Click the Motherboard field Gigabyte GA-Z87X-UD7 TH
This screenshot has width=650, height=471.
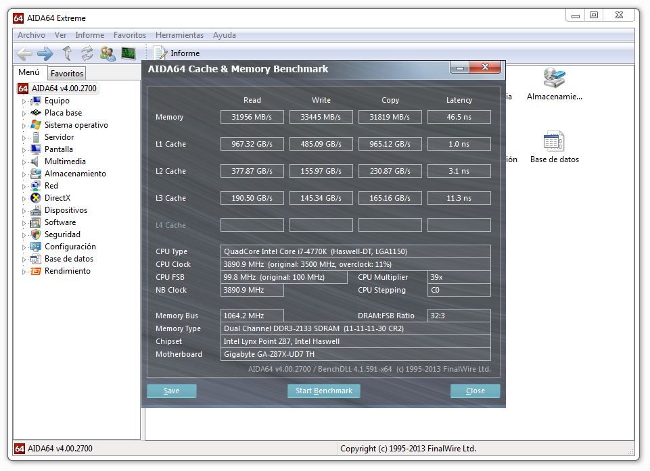(355, 354)
